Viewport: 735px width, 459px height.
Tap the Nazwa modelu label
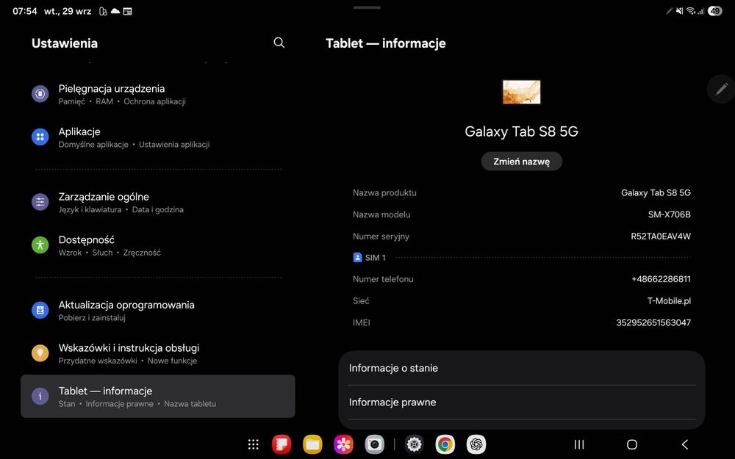click(381, 214)
